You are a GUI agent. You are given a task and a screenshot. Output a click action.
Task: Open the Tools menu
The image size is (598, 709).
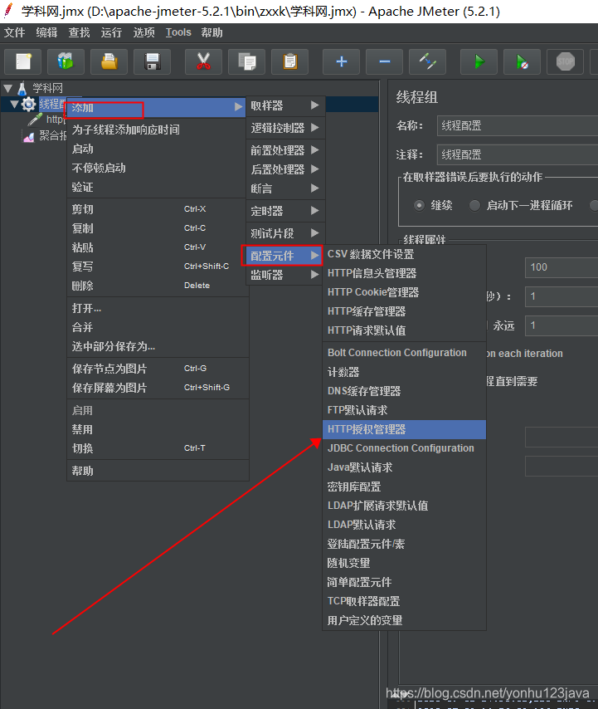(178, 32)
